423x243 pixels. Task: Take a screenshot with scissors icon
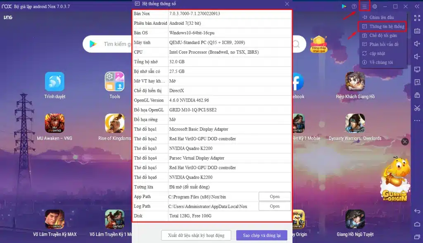[417, 108]
